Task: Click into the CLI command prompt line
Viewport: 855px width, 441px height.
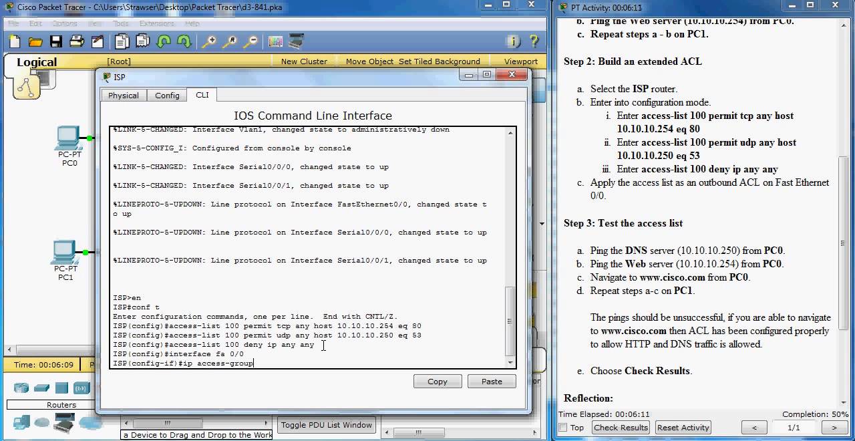Action: pos(308,363)
